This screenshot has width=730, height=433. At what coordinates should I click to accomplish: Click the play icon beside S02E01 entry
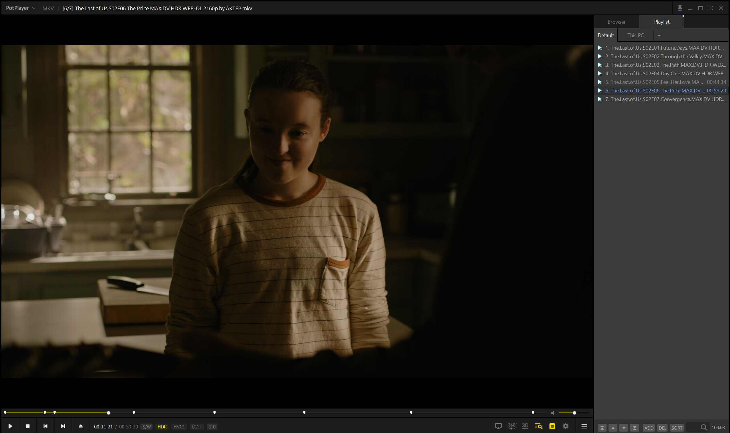point(600,48)
